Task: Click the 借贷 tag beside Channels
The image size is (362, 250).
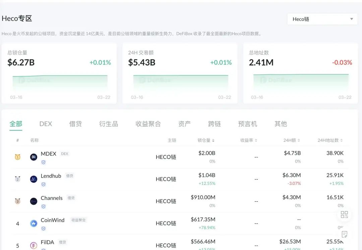Action: (71, 198)
